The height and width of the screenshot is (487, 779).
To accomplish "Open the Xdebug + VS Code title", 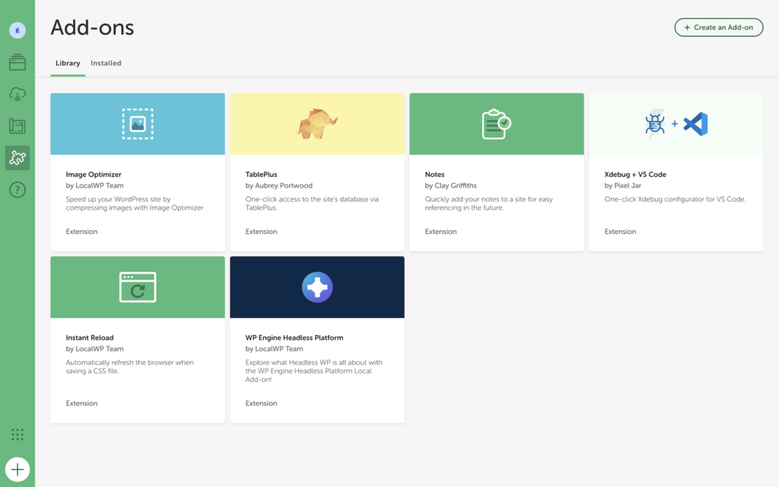I will 635,175.
